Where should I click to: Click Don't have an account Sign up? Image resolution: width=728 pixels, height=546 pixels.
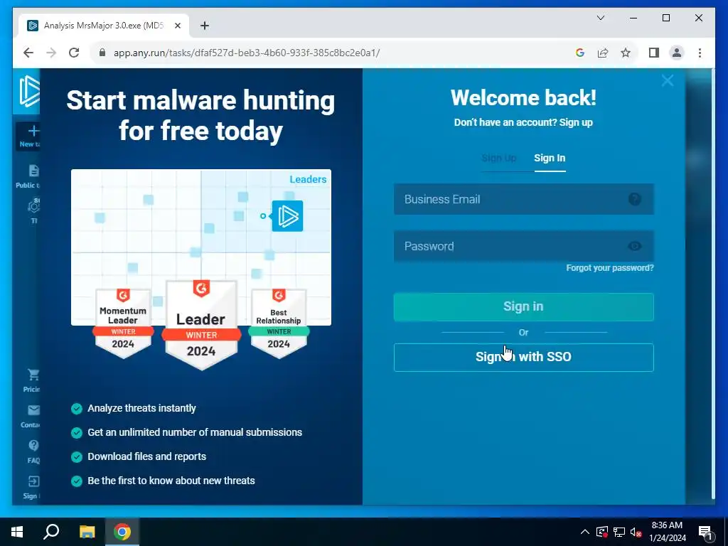523,122
